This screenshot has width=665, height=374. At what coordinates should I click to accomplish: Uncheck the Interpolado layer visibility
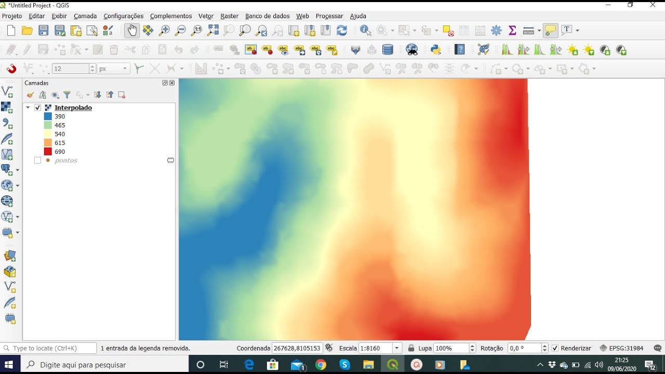(38, 108)
